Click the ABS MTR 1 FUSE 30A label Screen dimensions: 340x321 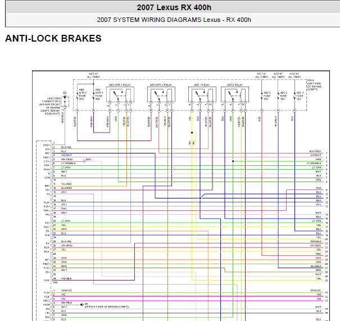99,94
